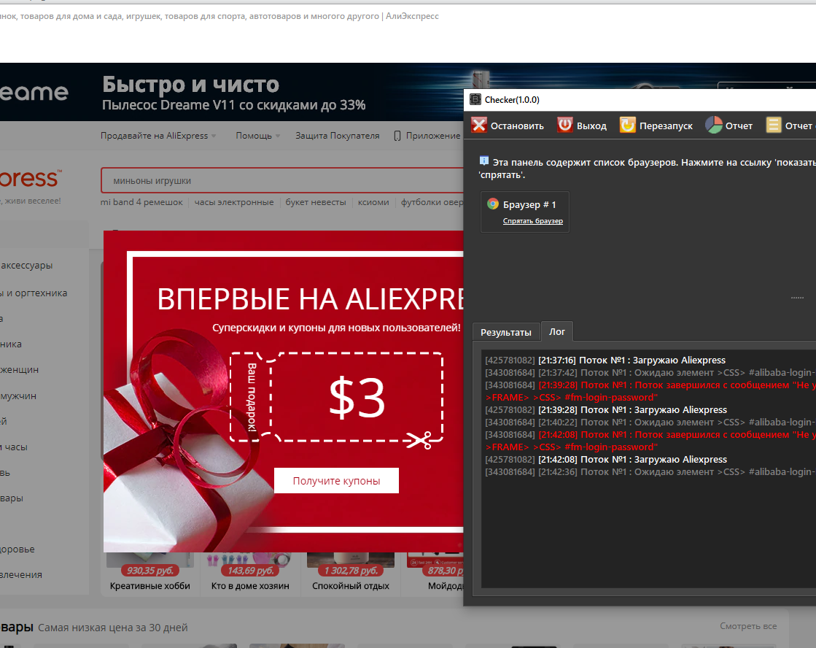The height and width of the screenshot is (648, 816).
Task: Select the ксиоми search suggestion
Action: coord(373,202)
